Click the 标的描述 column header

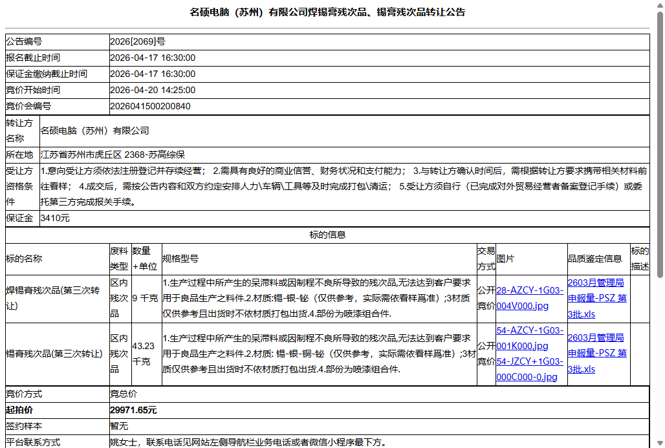[640, 259]
